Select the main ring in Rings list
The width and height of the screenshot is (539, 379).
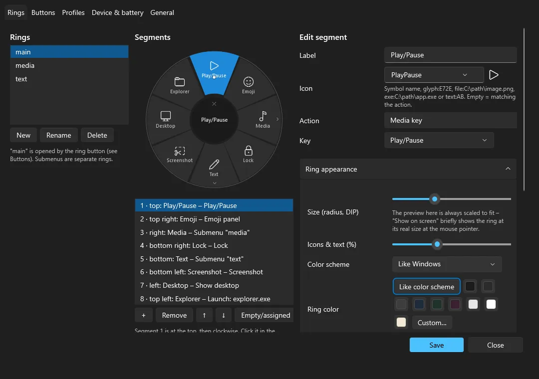click(x=69, y=52)
